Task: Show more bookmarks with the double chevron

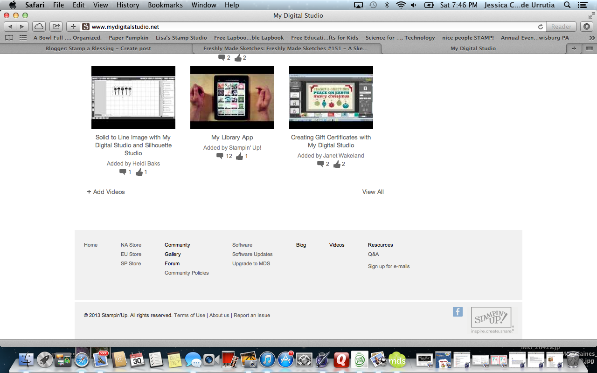Action: [592, 38]
